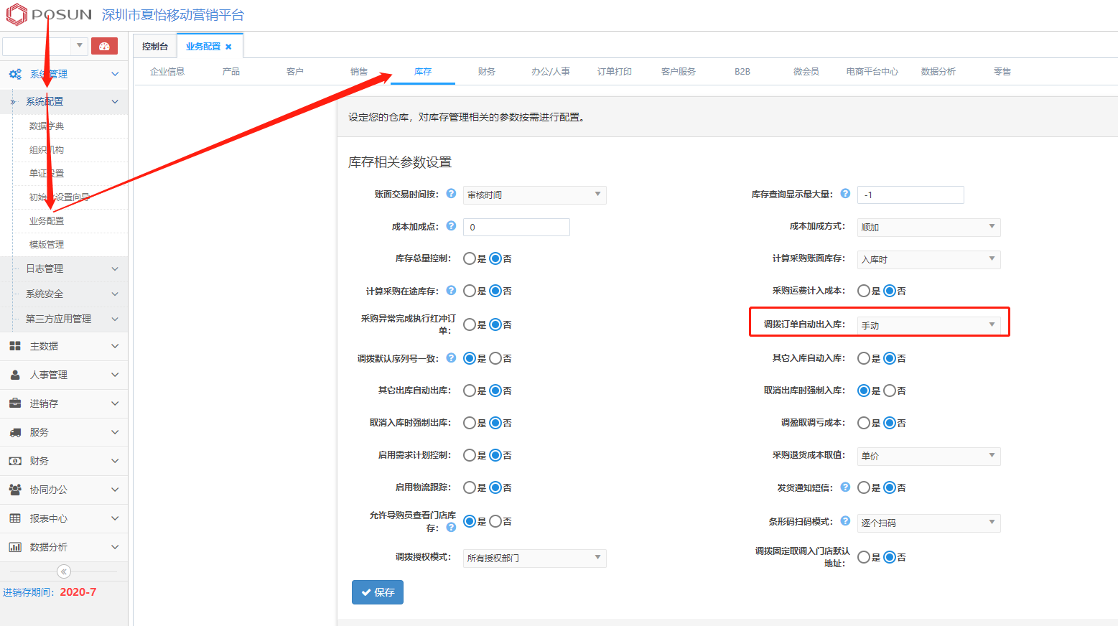Click the POSUN logo icon
The width and height of the screenshot is (1118, 626).
(x=17, y=14)
